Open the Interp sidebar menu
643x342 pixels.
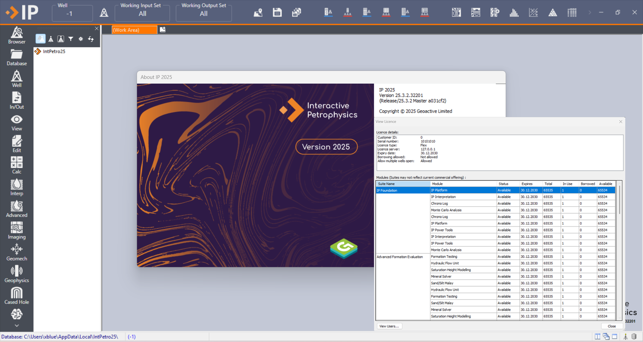click(x=17, y=187)
